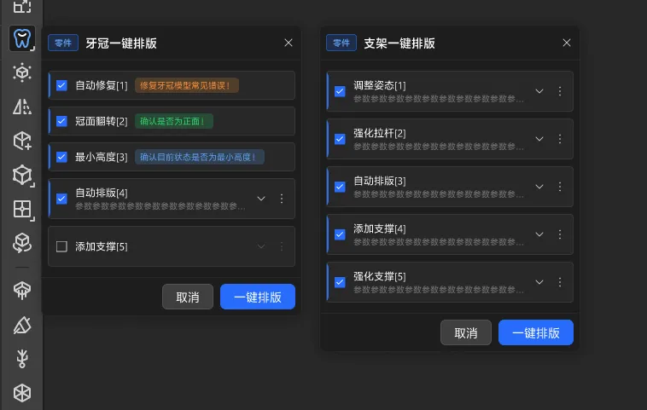Click the paint bucket sidebar icon
The height and width of the screenshot is (410, 647).
22,325
